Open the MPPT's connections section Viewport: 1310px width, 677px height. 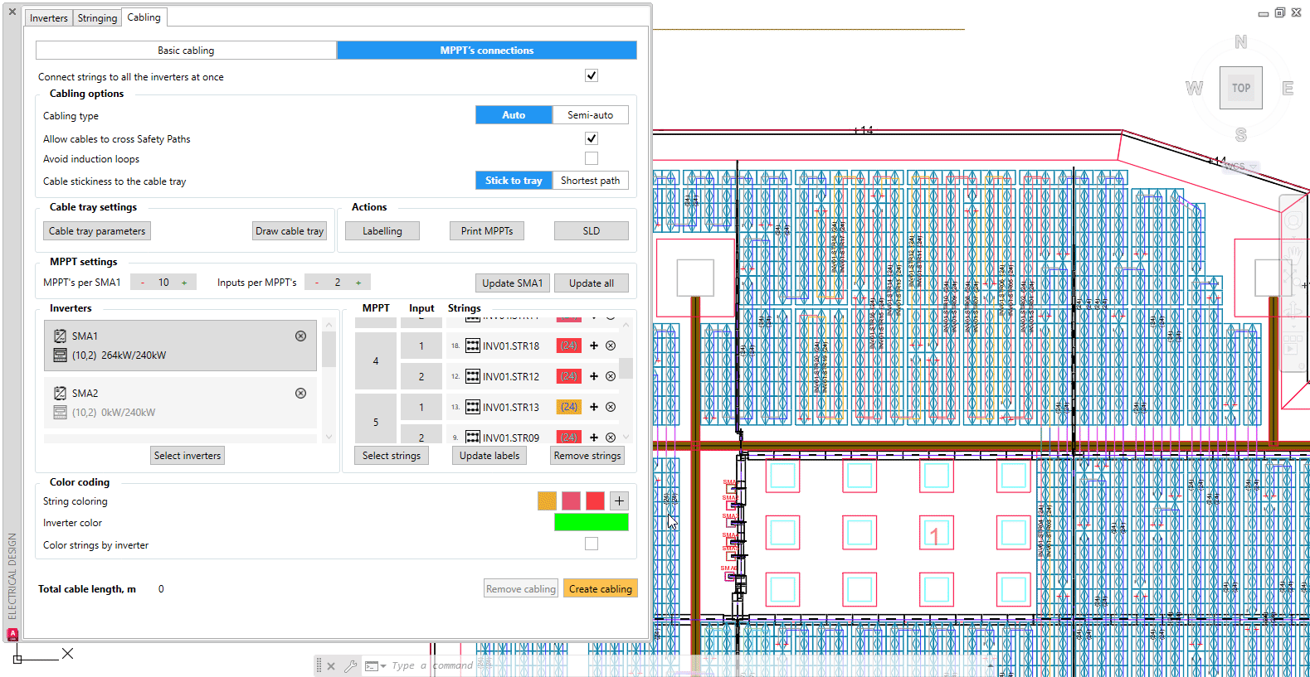tap(487, 51)
